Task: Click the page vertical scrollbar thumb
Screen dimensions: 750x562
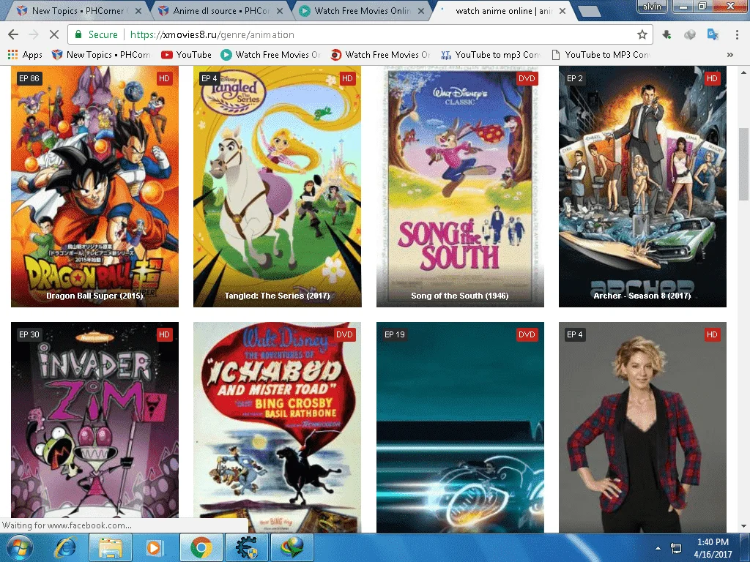Action: [x=743, y=164]
